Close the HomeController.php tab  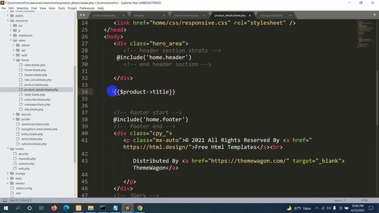pos(204,15)
